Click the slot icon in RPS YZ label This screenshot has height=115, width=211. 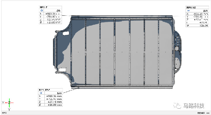[188, 10]
